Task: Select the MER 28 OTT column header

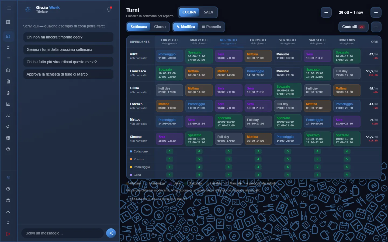Action: point(228,42)
